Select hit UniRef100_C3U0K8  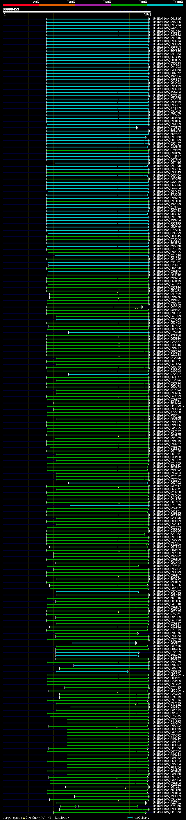click(167, 70)
